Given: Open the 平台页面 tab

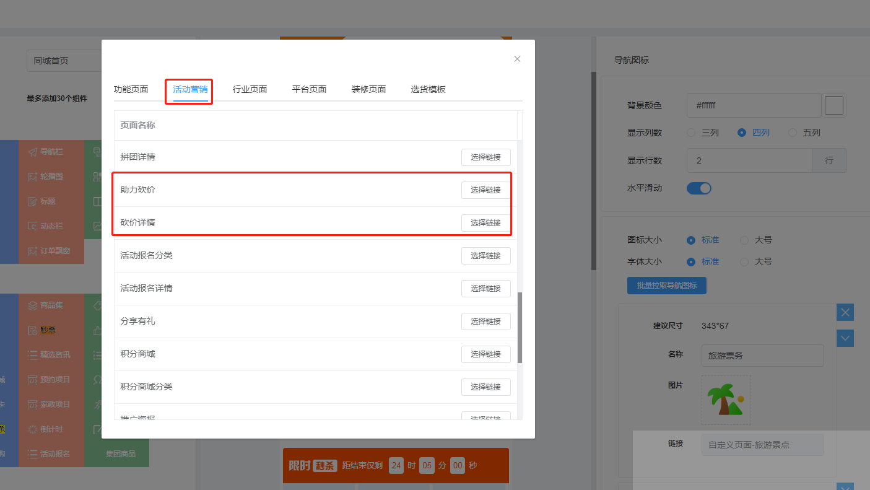Looking at the screenshot, I should [x=309, y=89].
